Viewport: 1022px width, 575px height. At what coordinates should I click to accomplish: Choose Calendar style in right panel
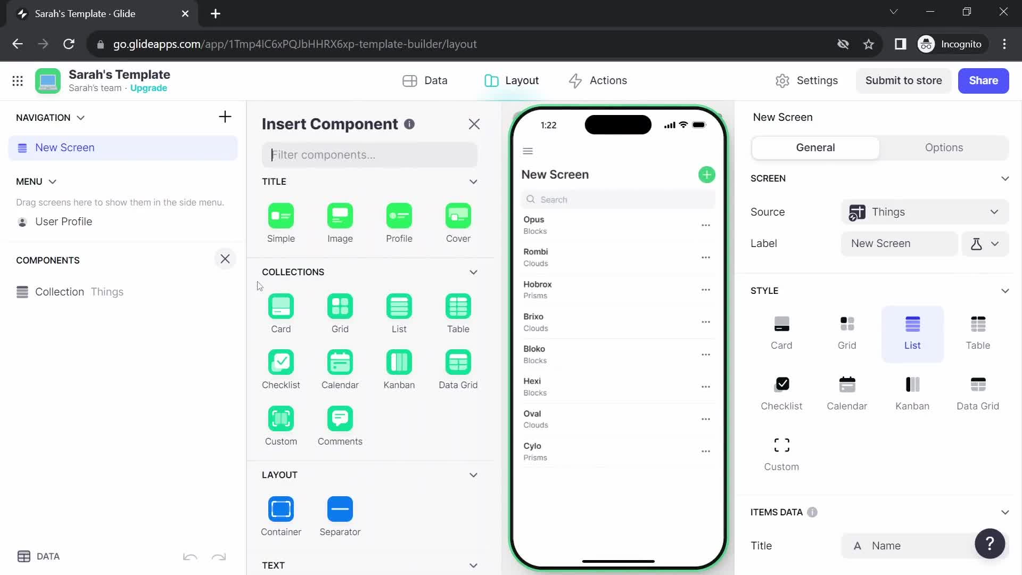click(x=847, y=395)
